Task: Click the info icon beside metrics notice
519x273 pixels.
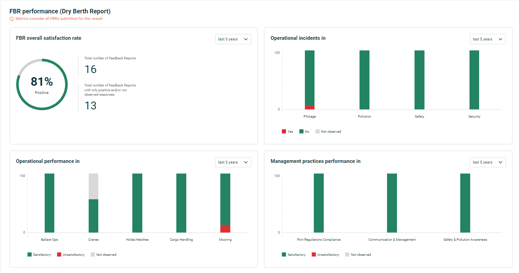Action: tap(12, 19)
